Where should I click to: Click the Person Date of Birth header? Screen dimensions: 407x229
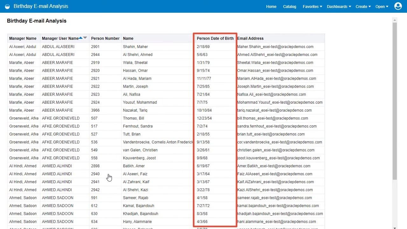(x=215, y=38)
